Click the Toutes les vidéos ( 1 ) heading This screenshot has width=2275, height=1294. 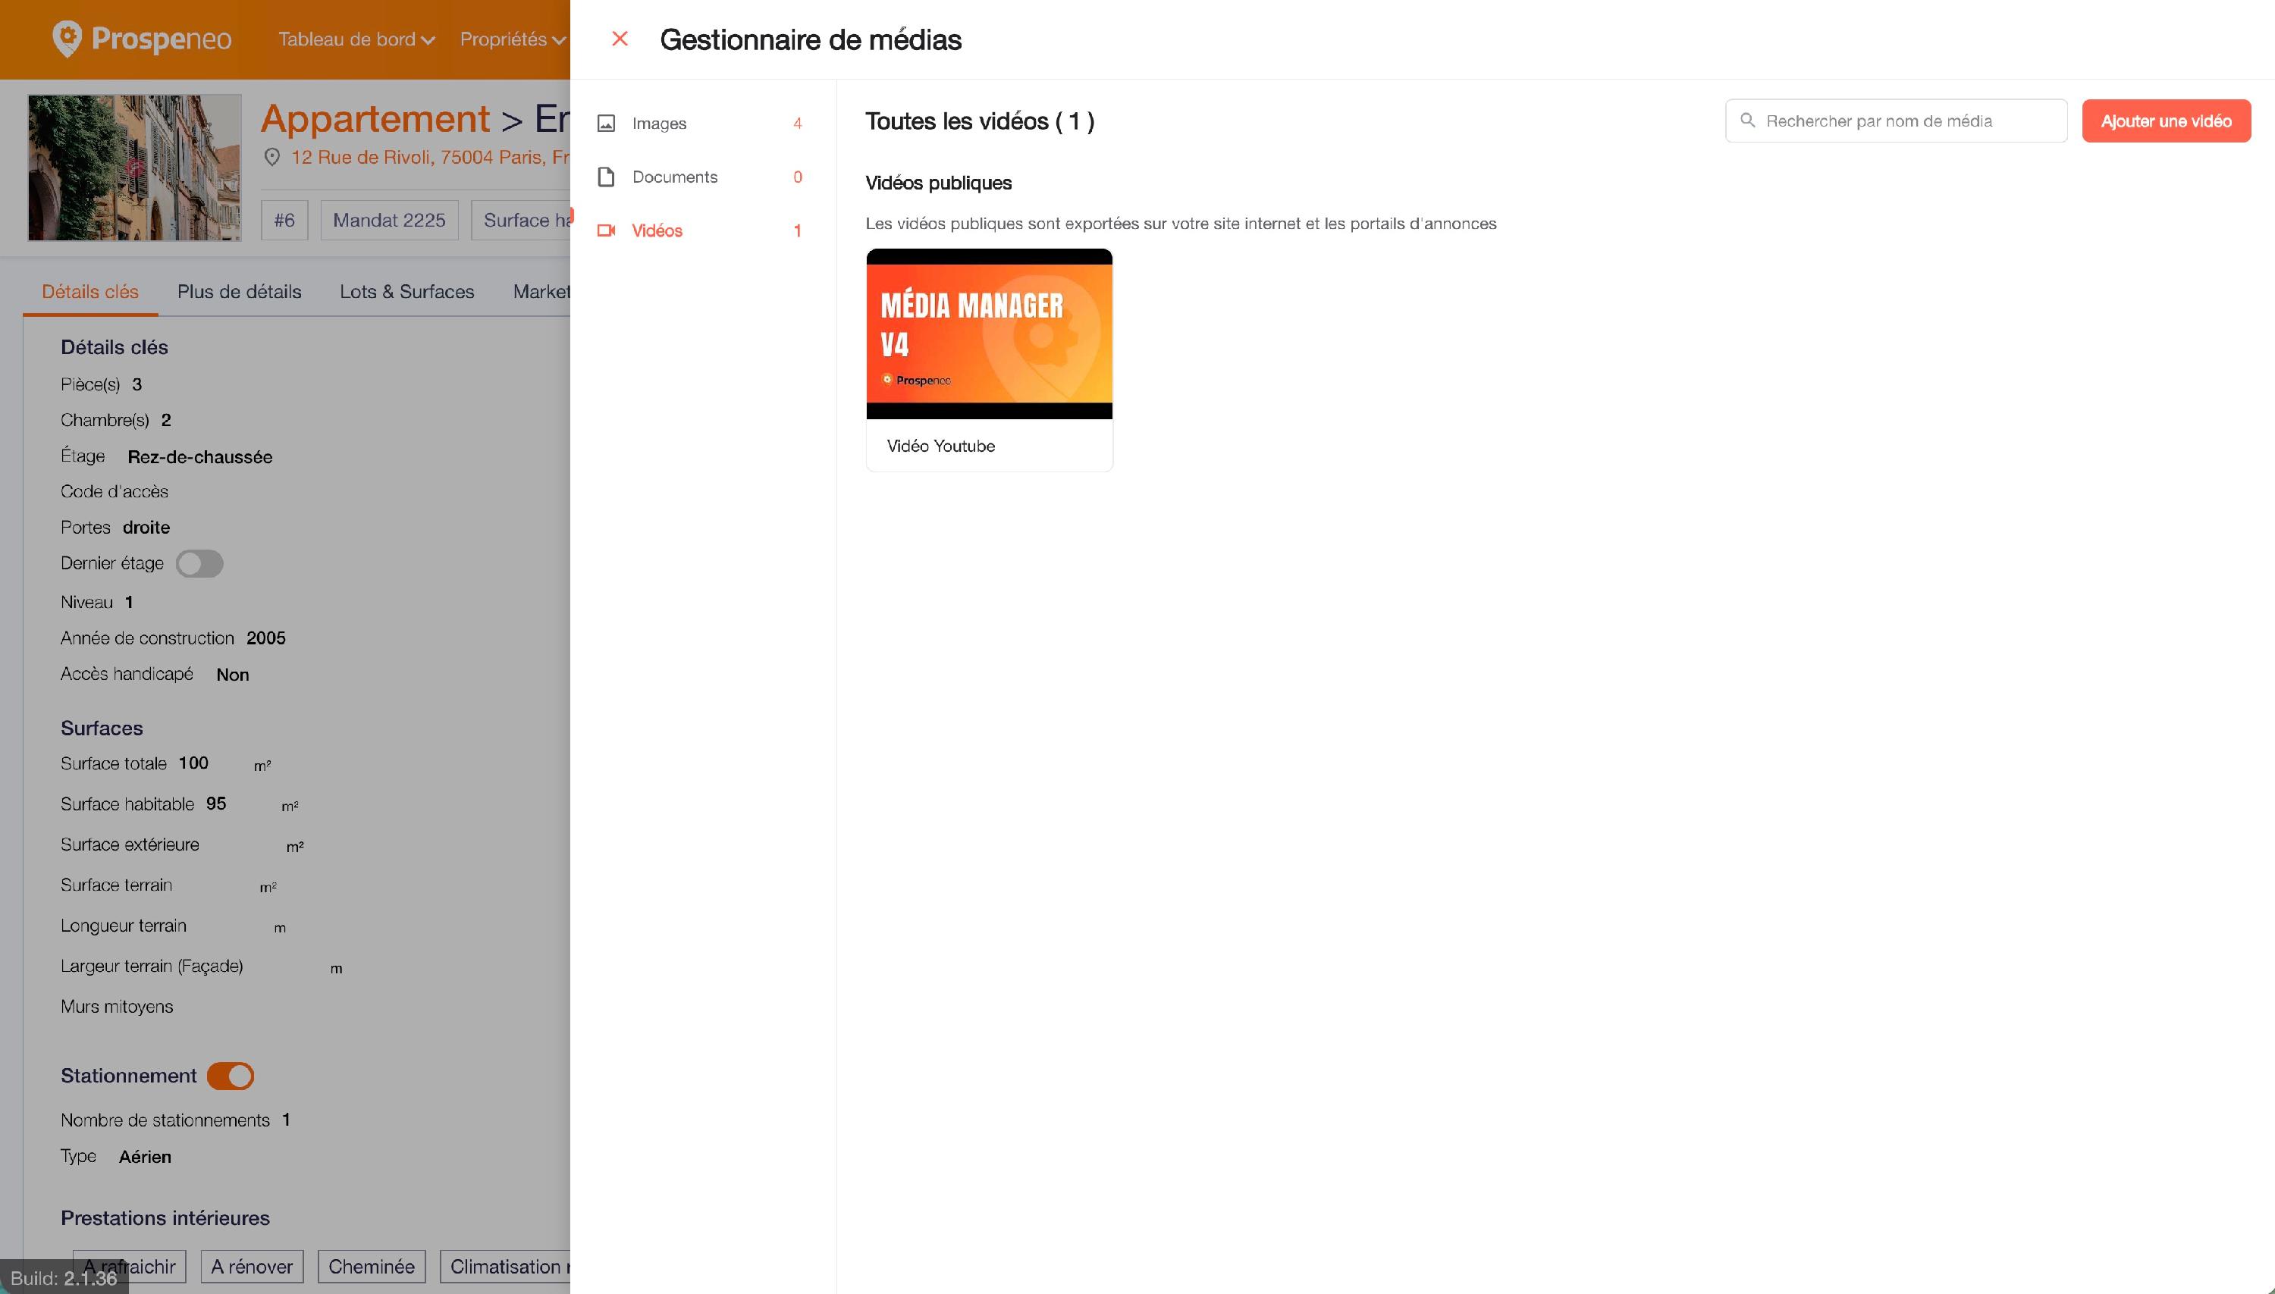pos(980,121)
